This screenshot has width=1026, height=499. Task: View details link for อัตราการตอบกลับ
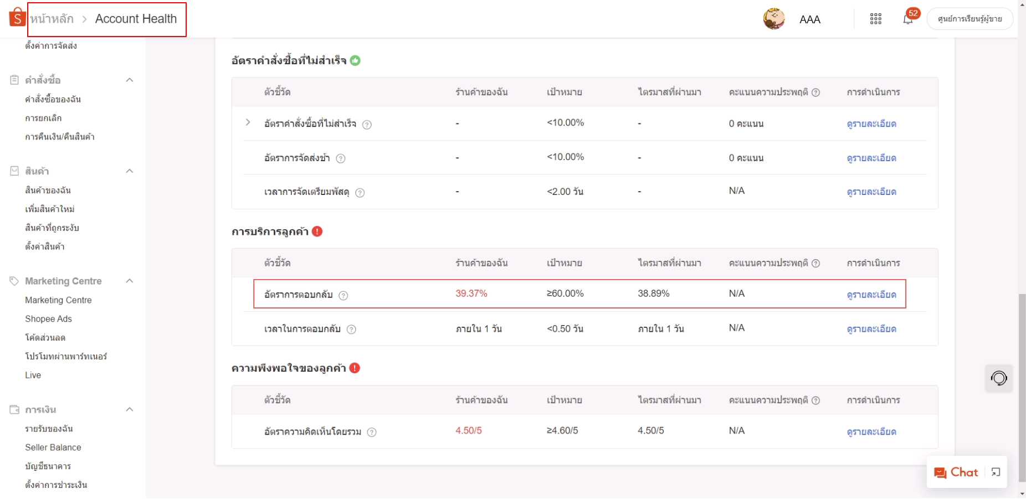point(871,295)
